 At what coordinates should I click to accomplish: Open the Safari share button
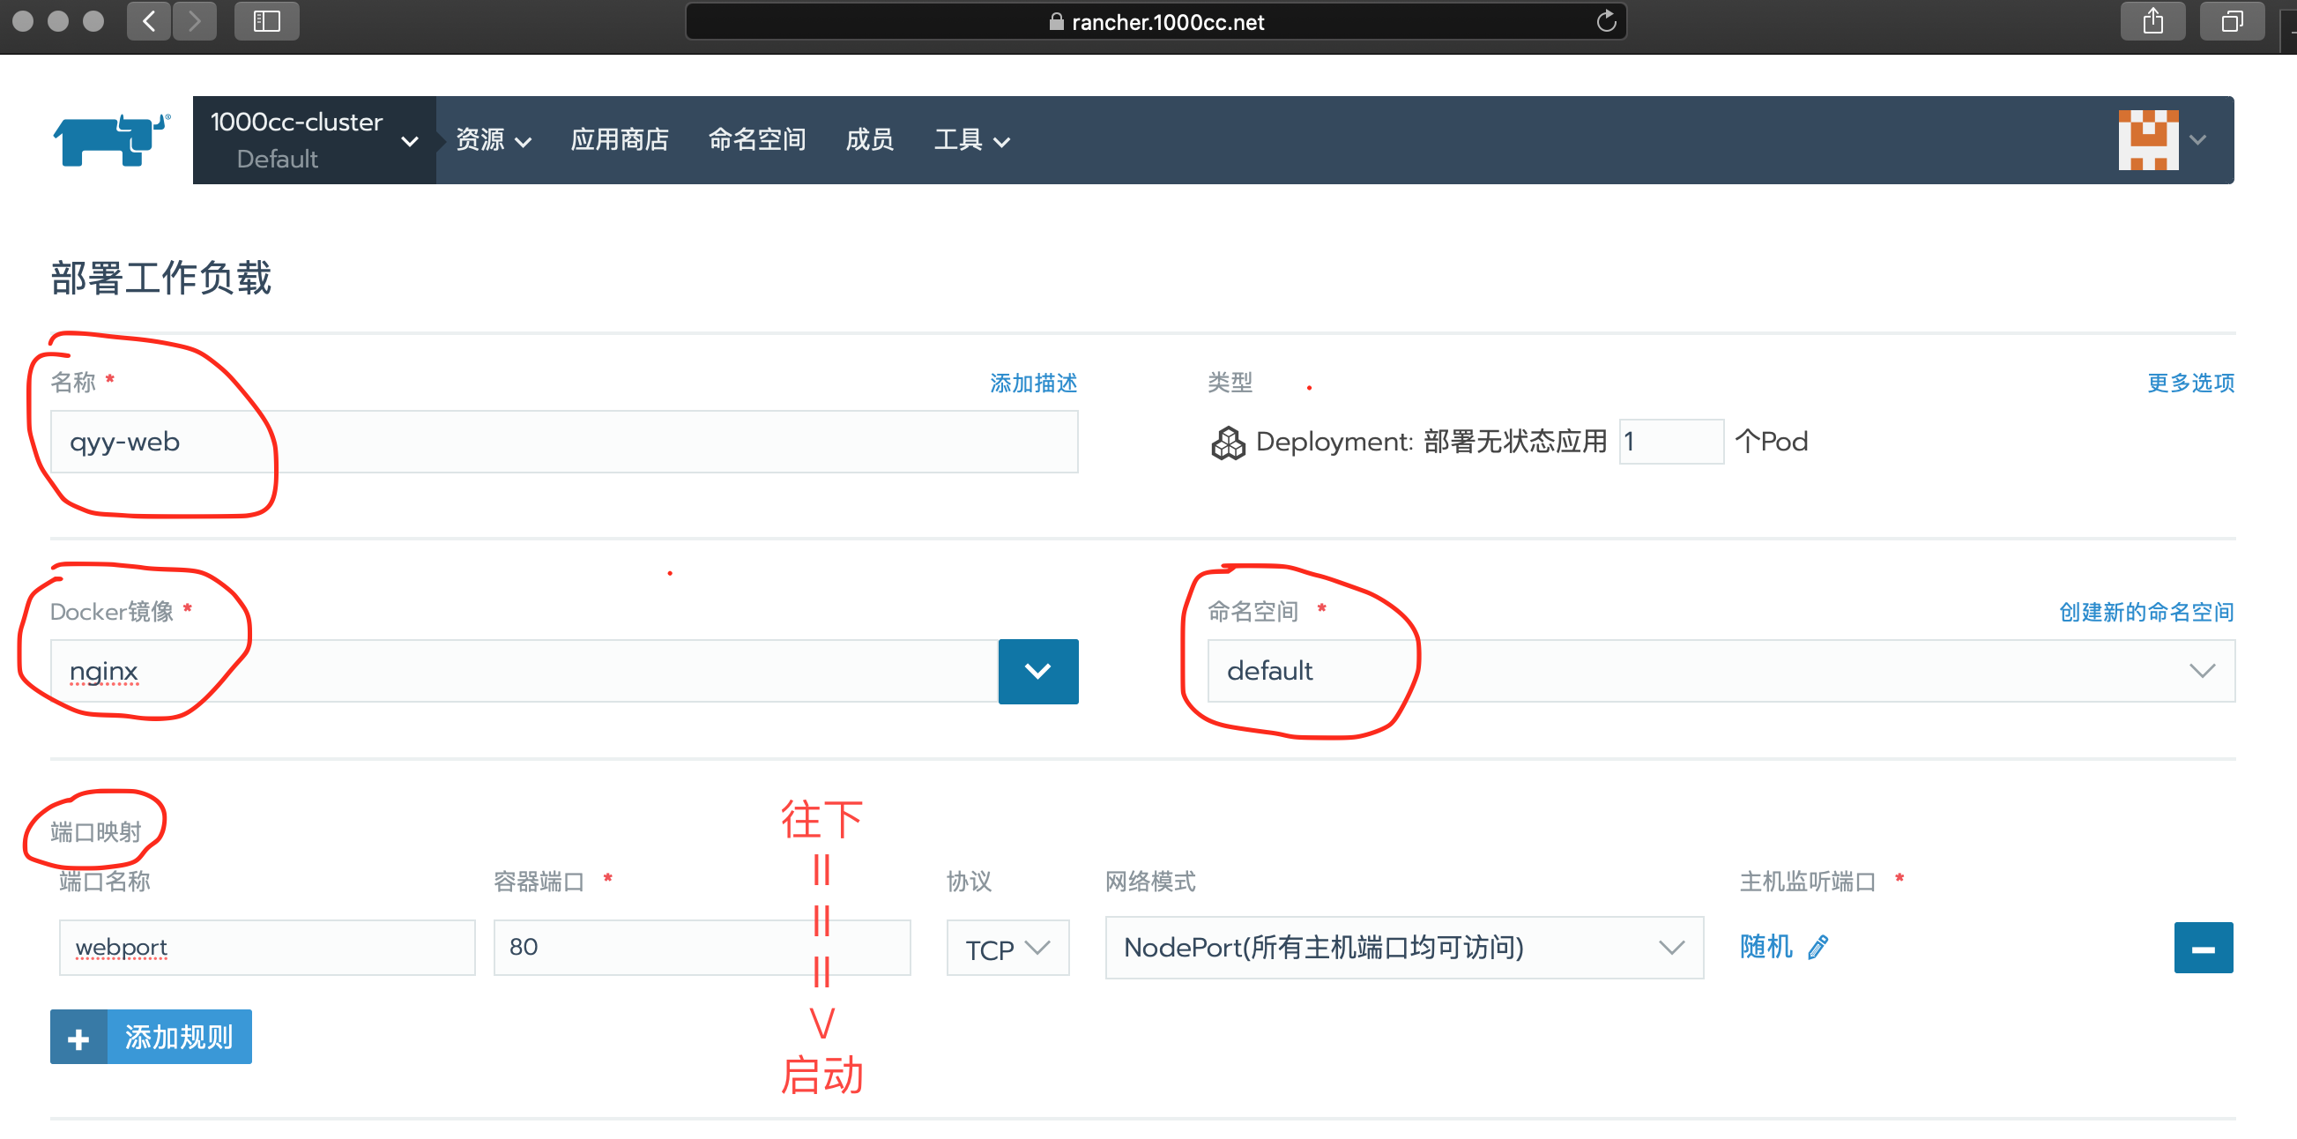(2152, 21)
